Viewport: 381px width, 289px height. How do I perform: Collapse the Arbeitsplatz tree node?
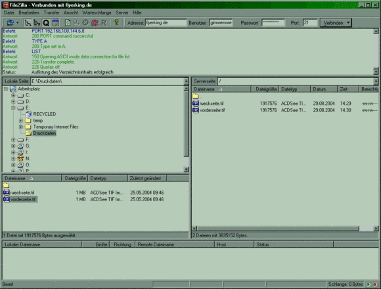tap(6, 89)
